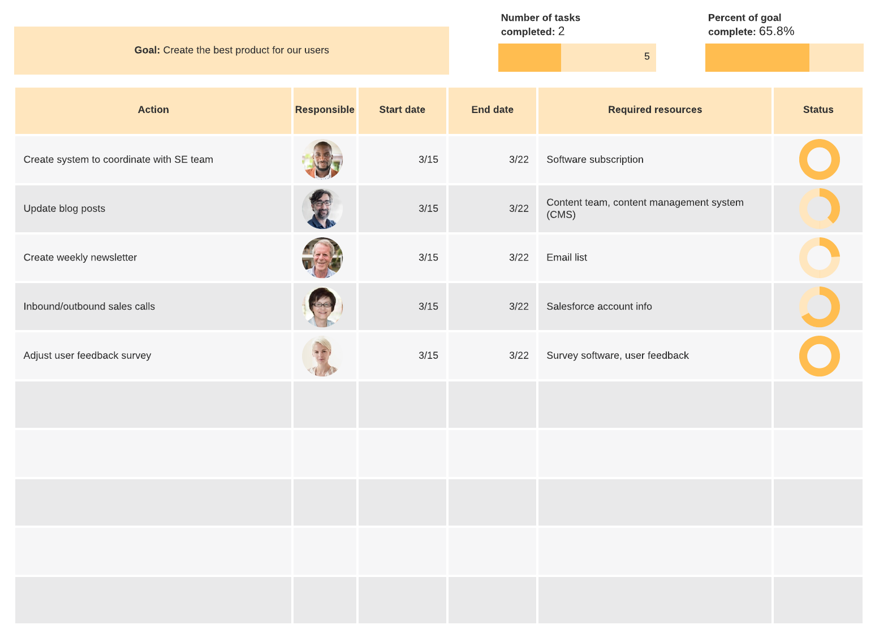Image resolution: width=875 pixels, height=642 pixels.
Task: Select the avatar for sales calls task
Action: (x=322, y=307)
